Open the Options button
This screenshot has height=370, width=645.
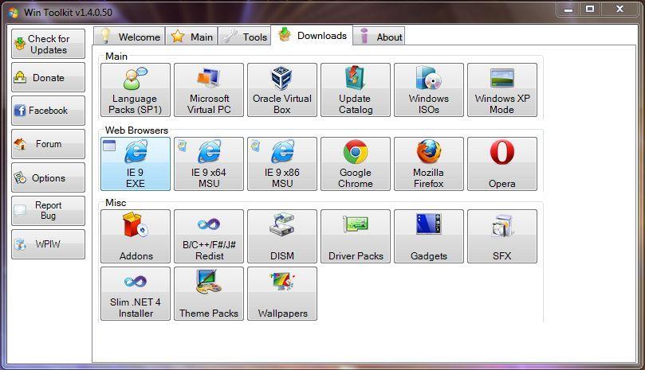[x=48, y=177]
